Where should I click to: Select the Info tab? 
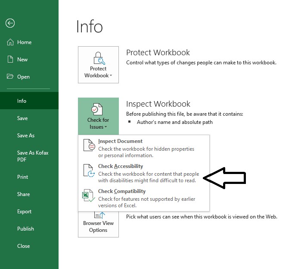pyautogui.click(x=29, y=101)
